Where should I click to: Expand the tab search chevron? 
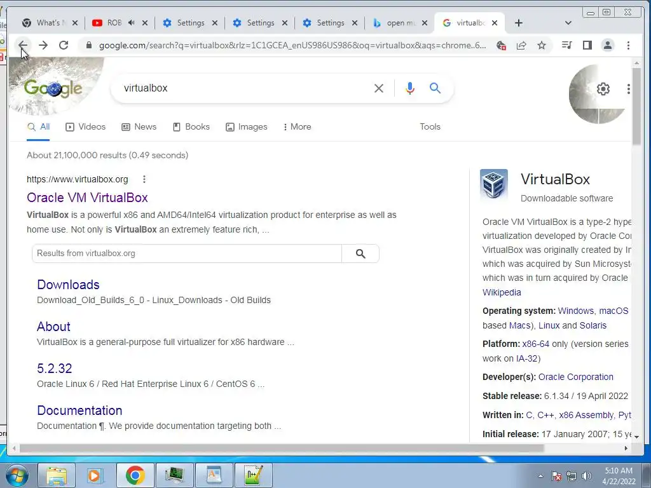tap(568, 24)
